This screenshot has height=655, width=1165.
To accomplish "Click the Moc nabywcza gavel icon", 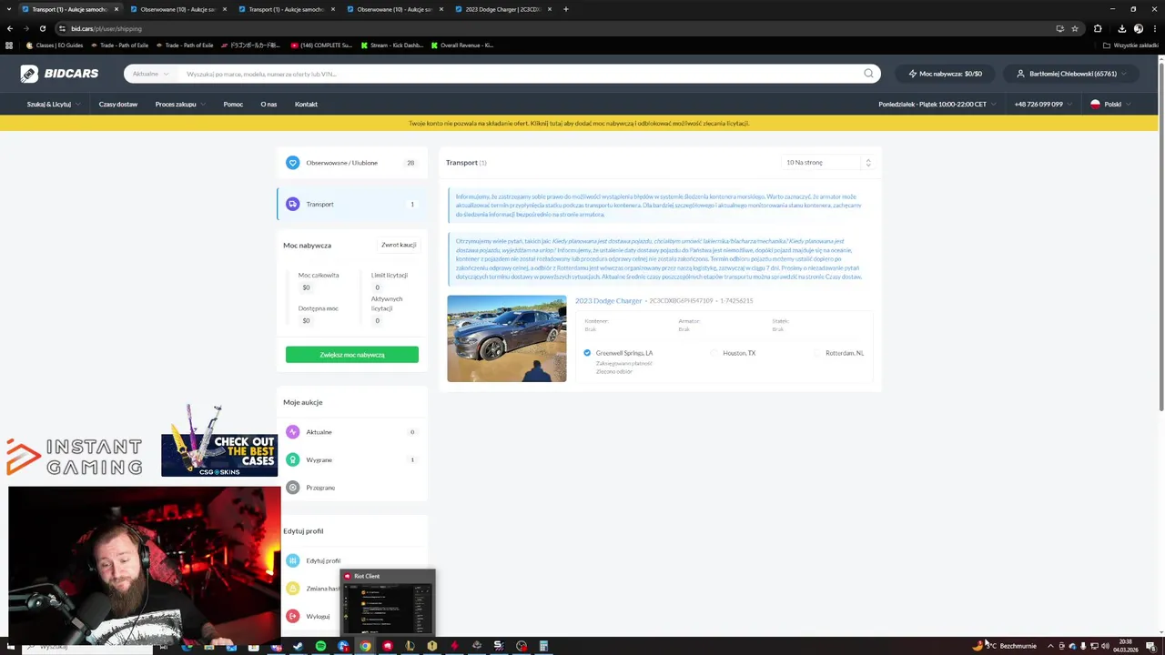I will click(x=913, y=74).
